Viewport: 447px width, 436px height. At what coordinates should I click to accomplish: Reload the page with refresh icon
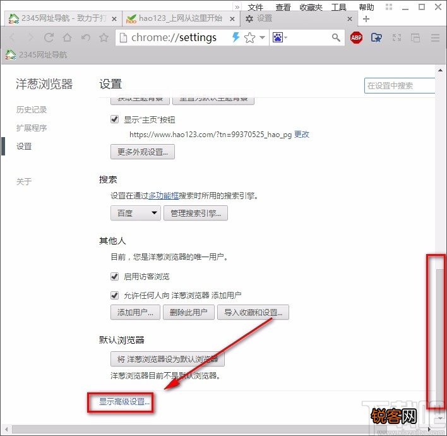pyautogui.click(x=49, y=37)
